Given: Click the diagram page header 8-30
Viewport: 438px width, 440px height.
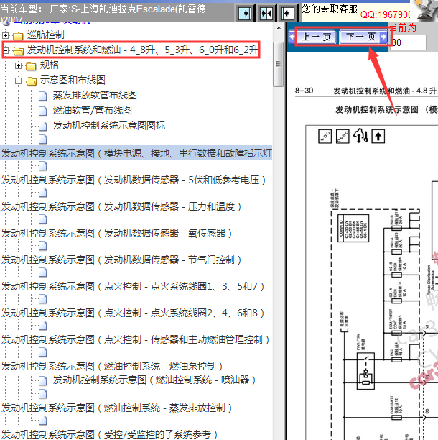Looking at the screenshot, I should [x=304, y=91].
